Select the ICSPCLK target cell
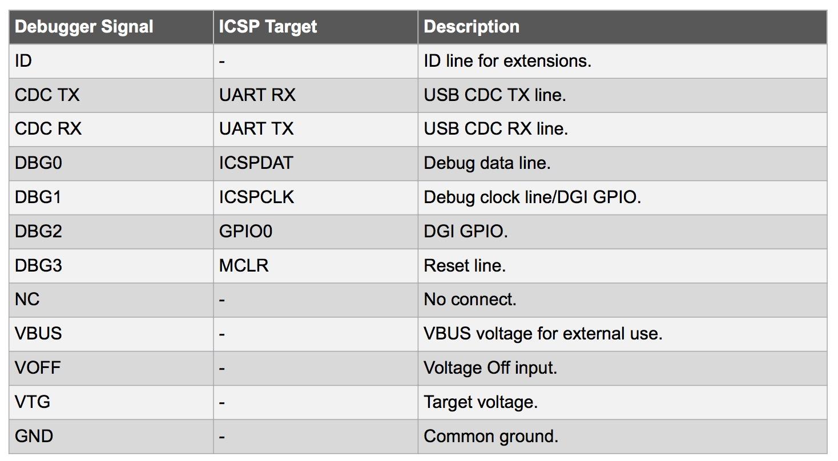Viewport: 838px width, 461px height. point(256,197)
